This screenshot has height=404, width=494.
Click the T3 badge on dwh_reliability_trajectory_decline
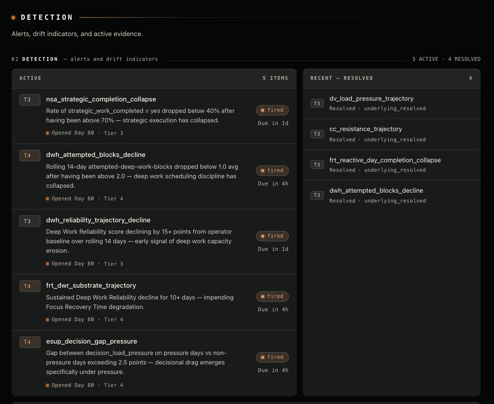point(30,221)
